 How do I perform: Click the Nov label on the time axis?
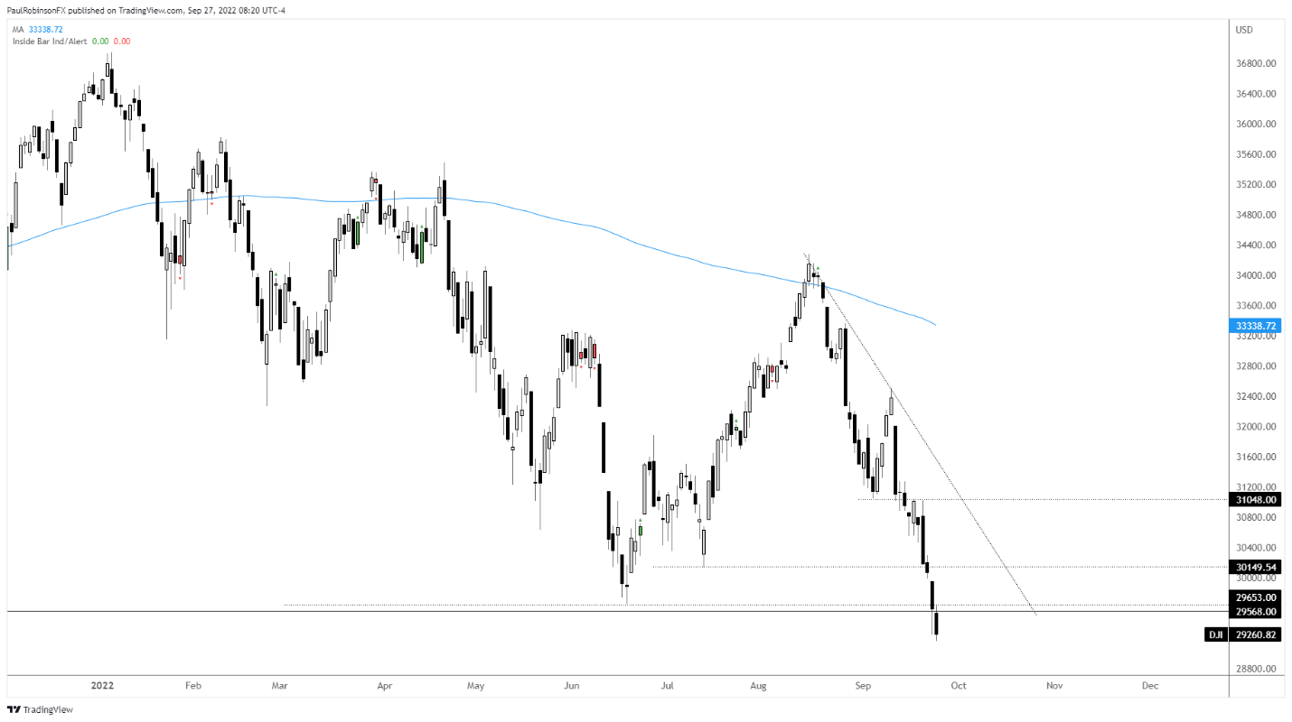tap(1053, 686)
